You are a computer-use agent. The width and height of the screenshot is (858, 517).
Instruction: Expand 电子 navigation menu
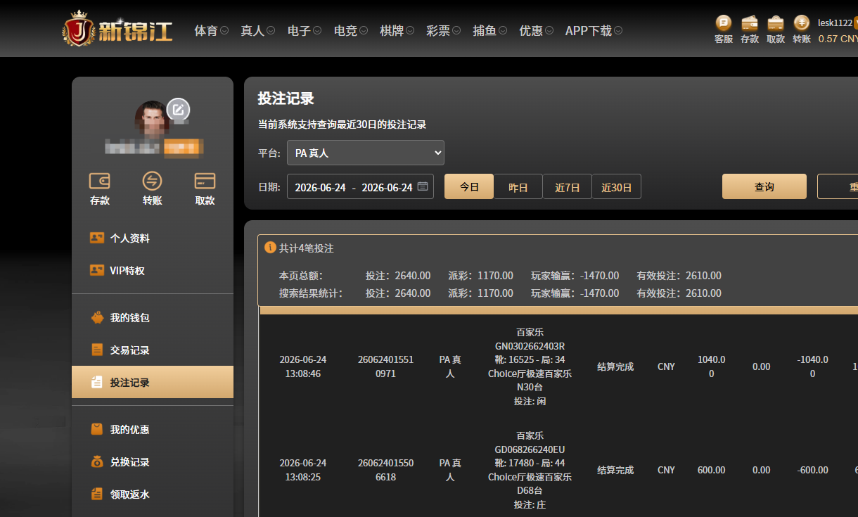pos(305,31)
